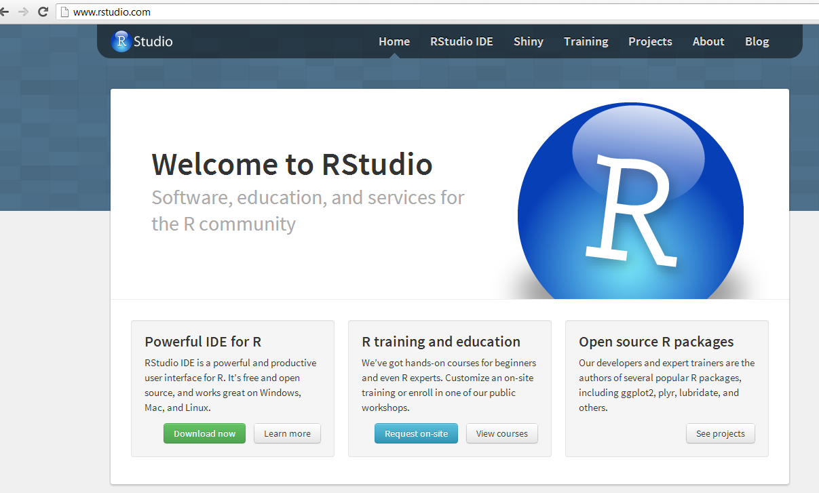Click the Open source R packages heading
Viewport: 819px width, 493px height.
[x=656, y=342]
